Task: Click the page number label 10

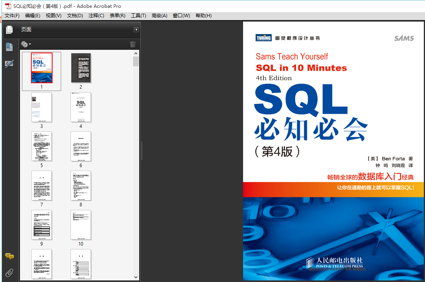Action: coord(81,244)
